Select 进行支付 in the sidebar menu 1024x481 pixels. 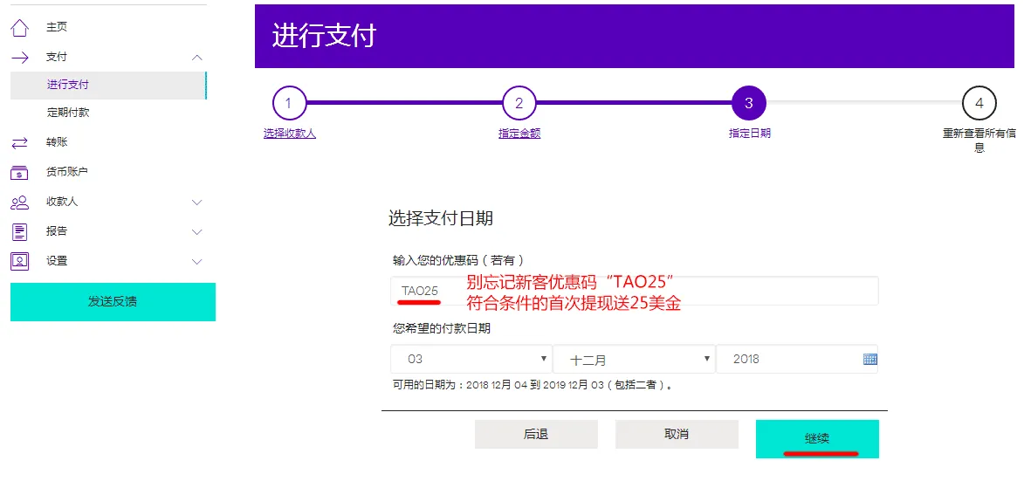point(68,85)
